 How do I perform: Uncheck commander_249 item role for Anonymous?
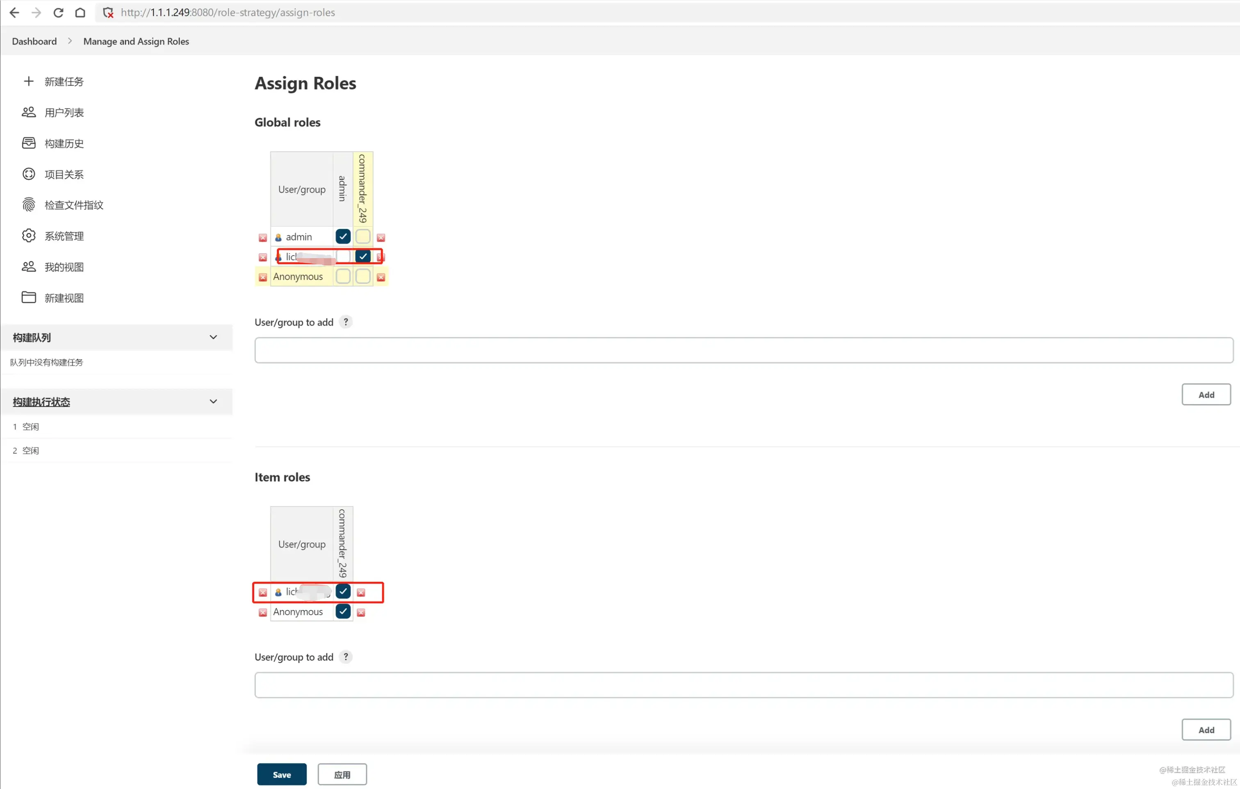point(342,612)
